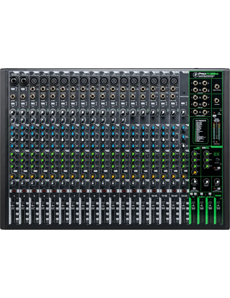Image resolution: width=230 pixels, height=298 pixels.
Task: Toggle the Hi-Z switch on channel 1
Action: point(13,89)
